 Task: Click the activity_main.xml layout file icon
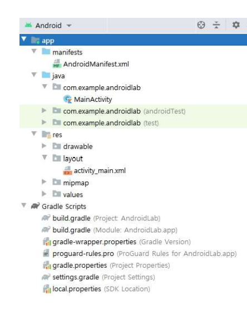67,170
